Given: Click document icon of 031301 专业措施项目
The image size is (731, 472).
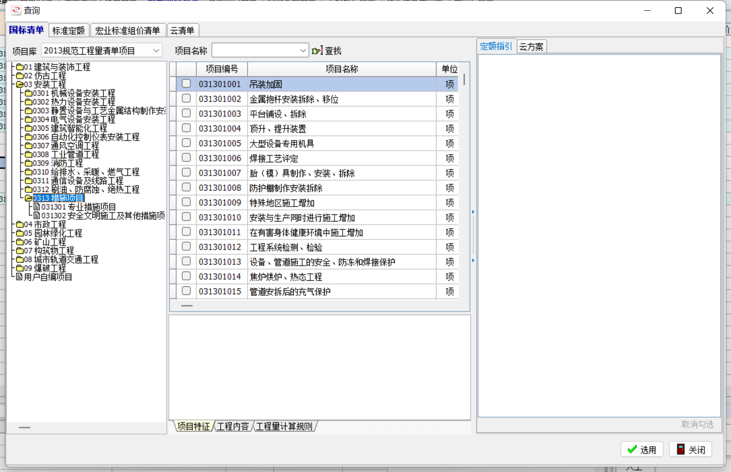Looking at the screenshot, I should pos(37,207).
